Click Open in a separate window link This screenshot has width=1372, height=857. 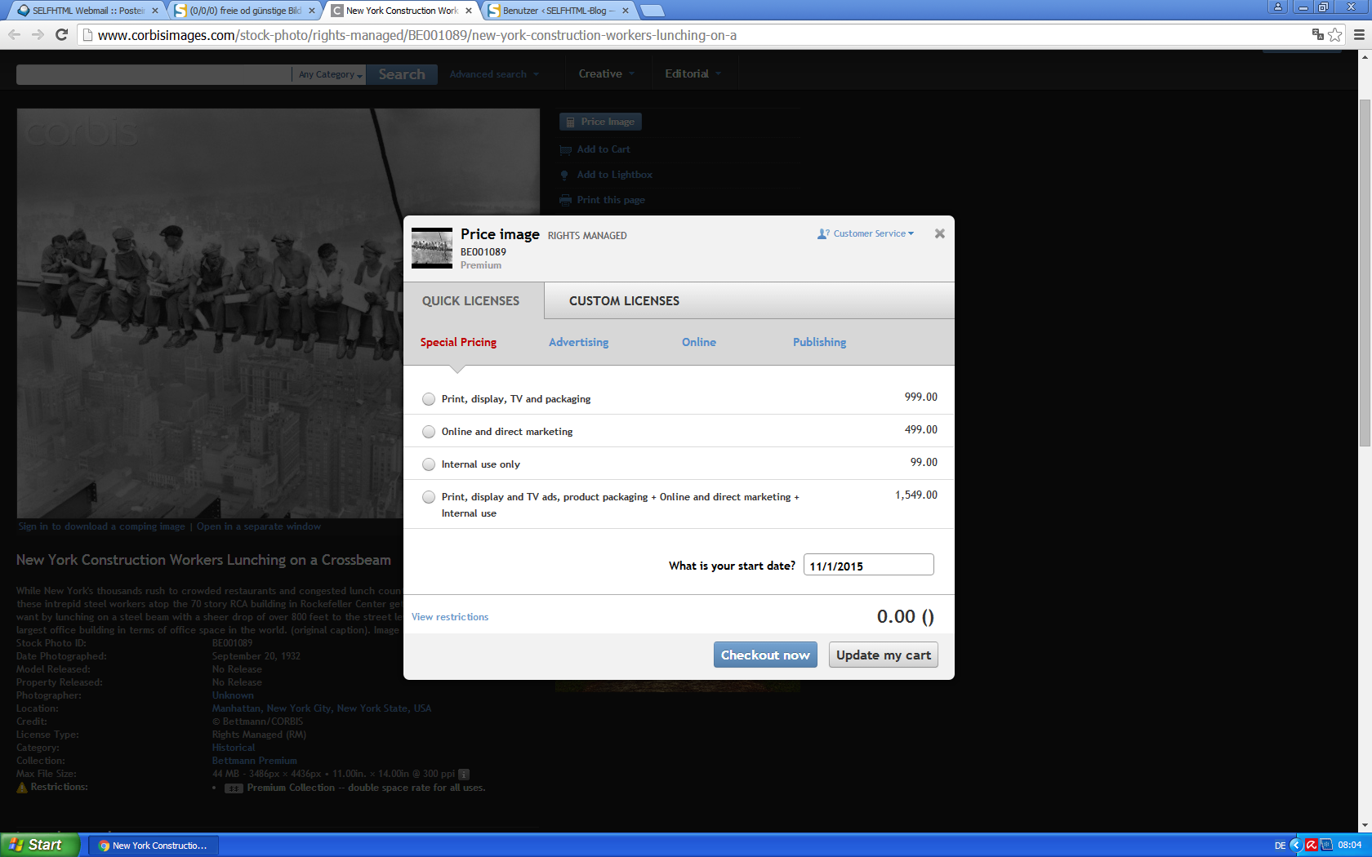(x=259, y=526)
